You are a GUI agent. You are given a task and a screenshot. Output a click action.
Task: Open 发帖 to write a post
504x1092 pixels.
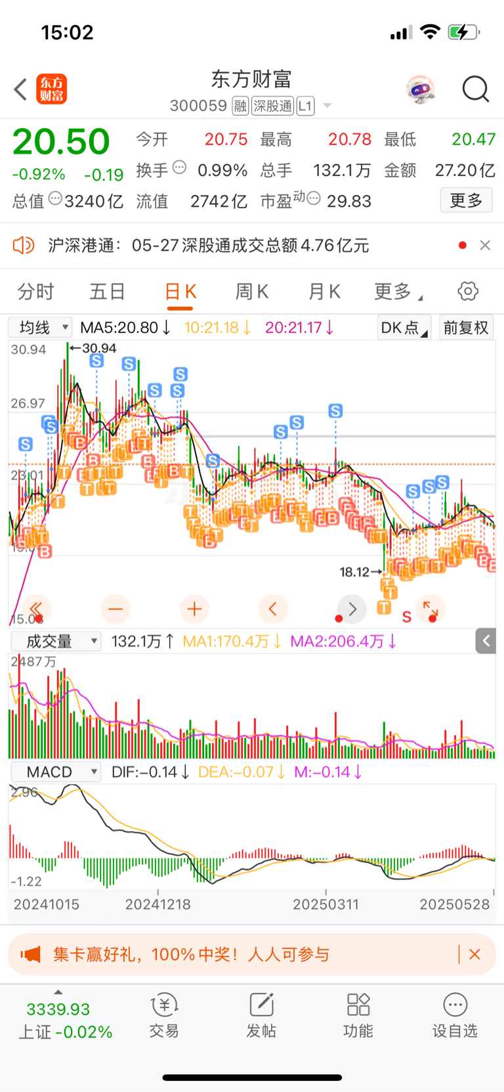tap(261, 1015)
